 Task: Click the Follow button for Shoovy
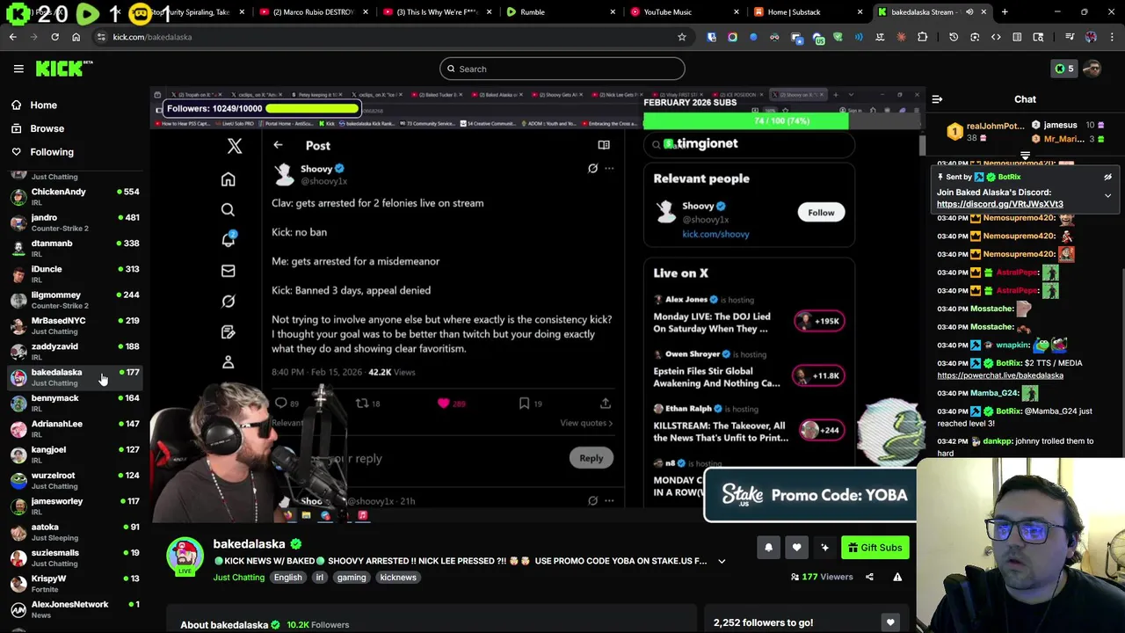coord(821,212)
